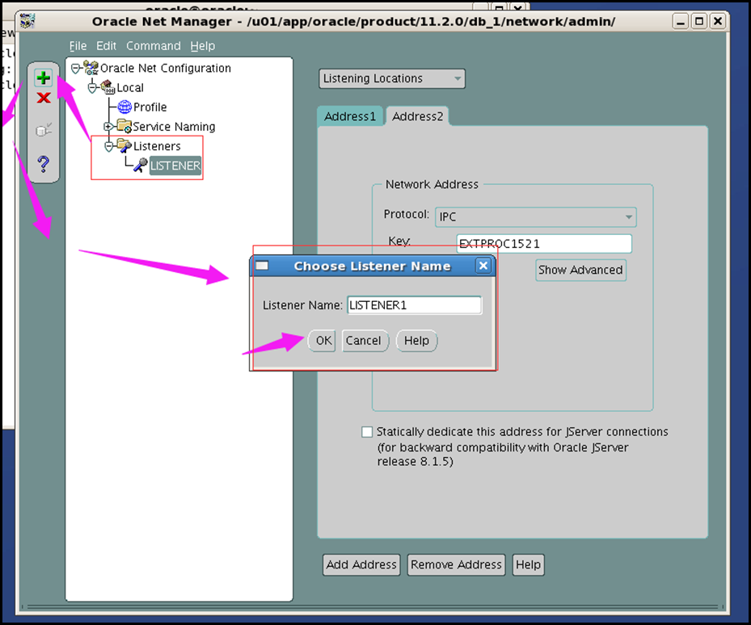Minimize the Oracle Net Manager window

point(680,21)
